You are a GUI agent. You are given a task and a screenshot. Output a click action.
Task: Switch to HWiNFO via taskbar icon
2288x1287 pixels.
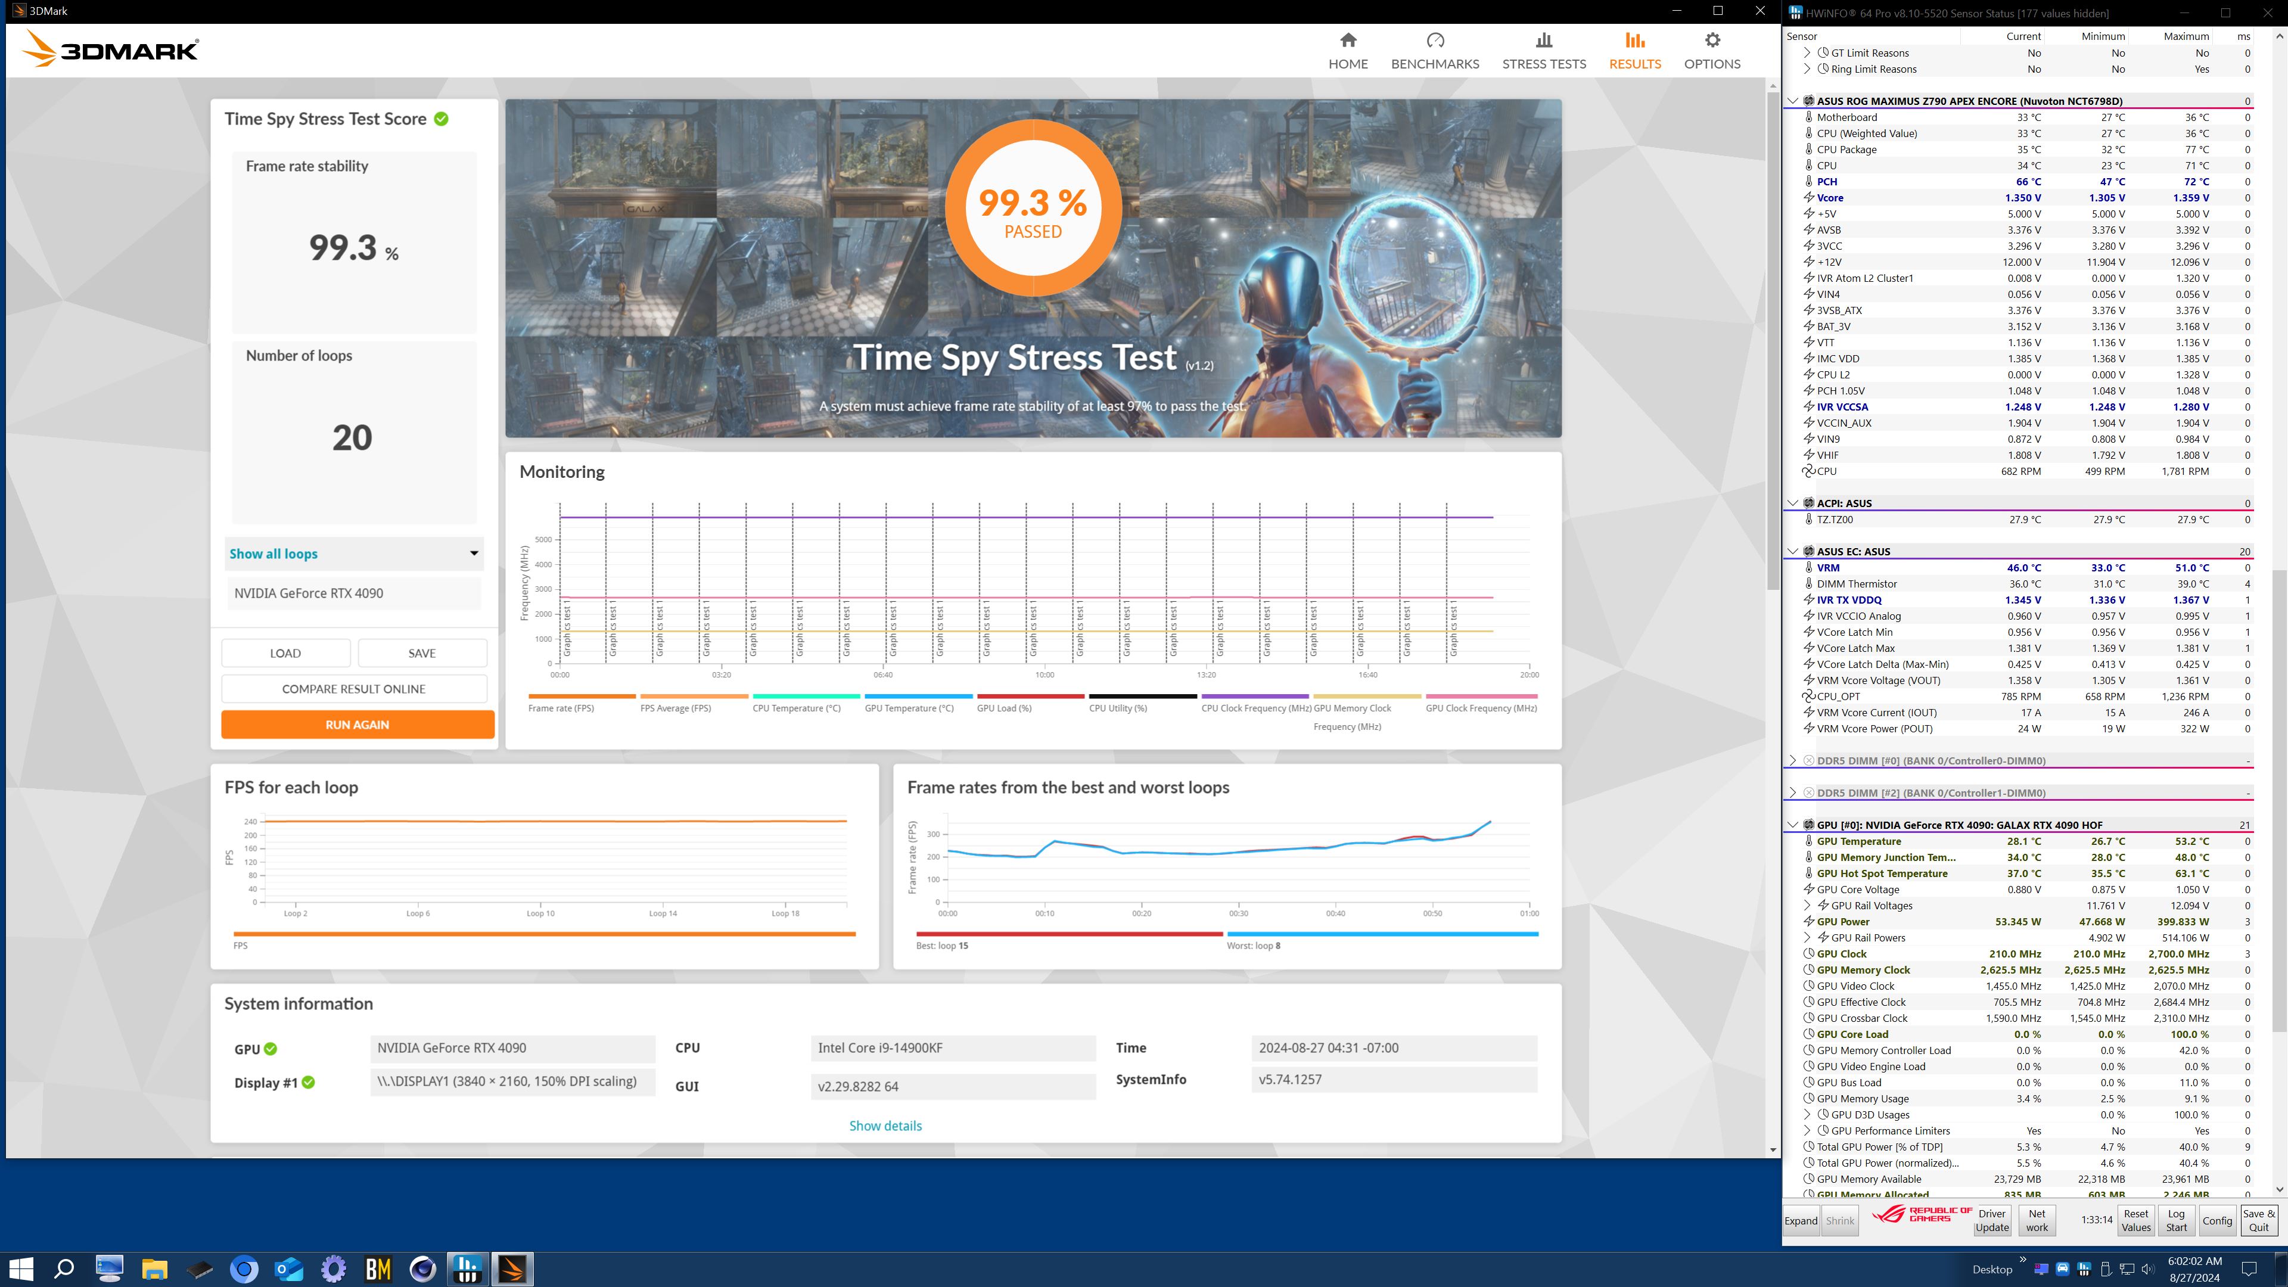pyautogui.click(x=467, y=1269)
